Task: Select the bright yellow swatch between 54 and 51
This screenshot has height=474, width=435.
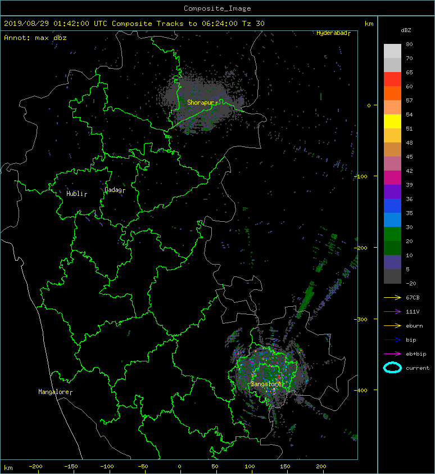Action: pos(392,121)
